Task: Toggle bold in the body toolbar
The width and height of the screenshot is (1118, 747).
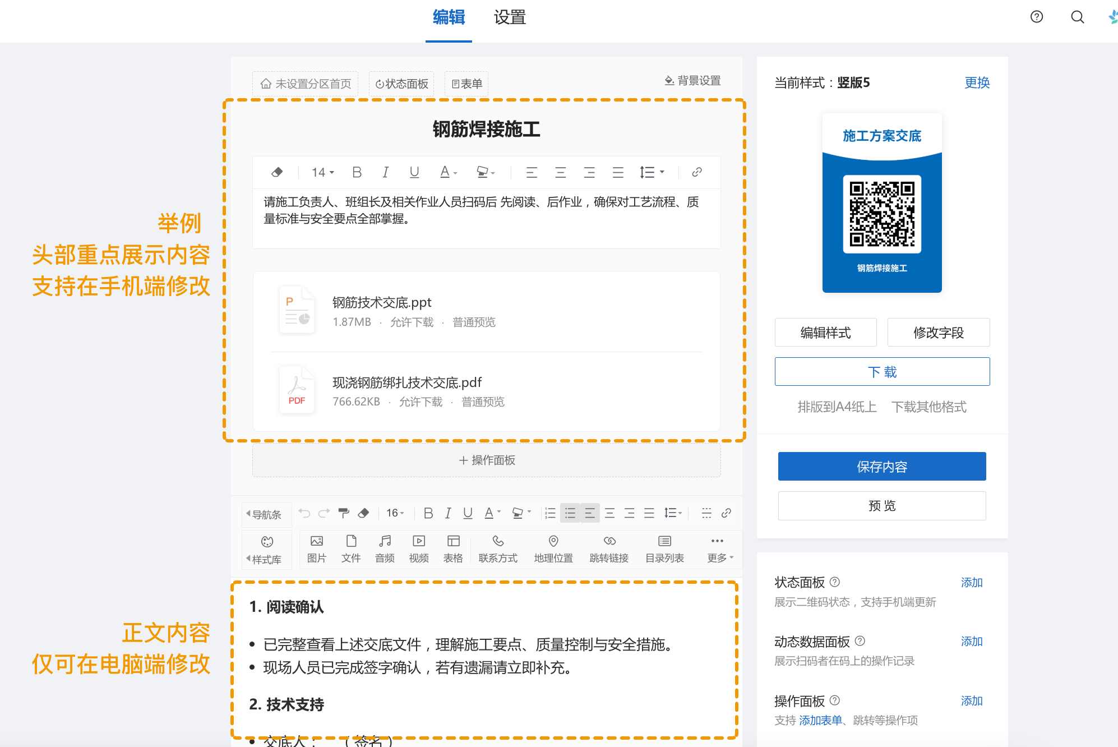Action: 428,513
